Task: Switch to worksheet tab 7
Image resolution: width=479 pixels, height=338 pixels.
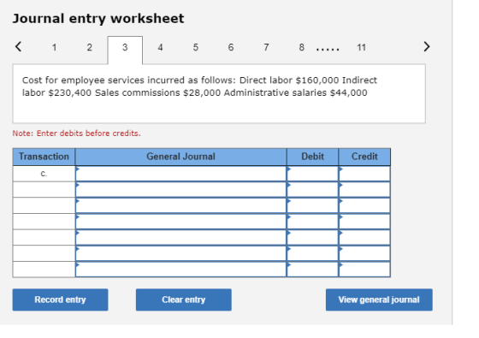Action: (266, 47)
